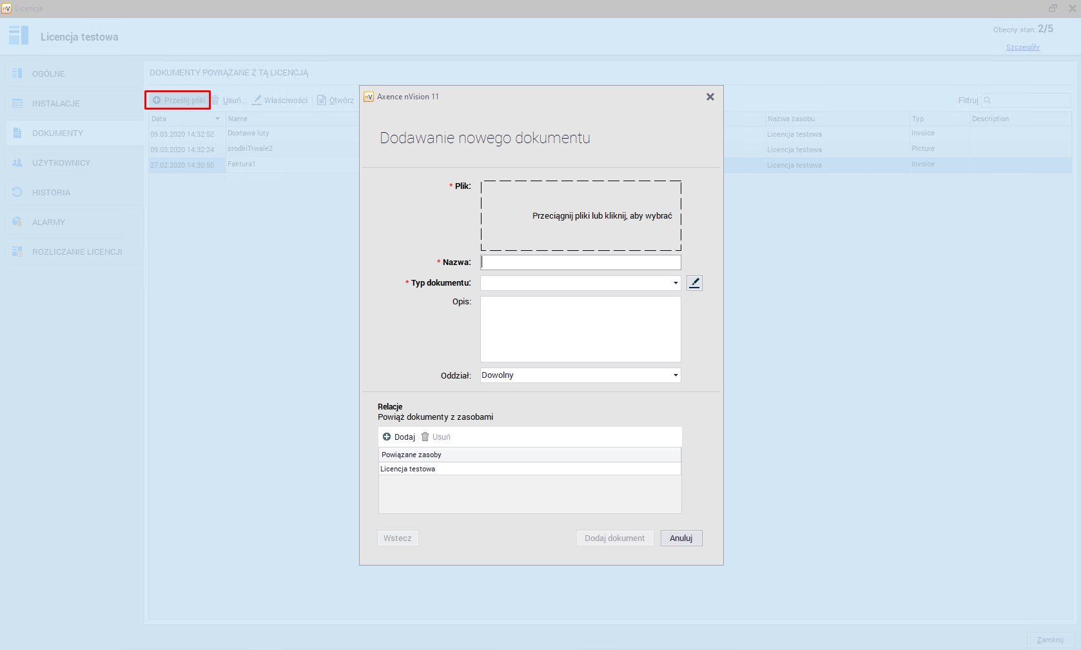Open the Oddział dropdown list
Image resolution: width=1081 pixels, height=650 pixels.
click(x=675, y=375)
